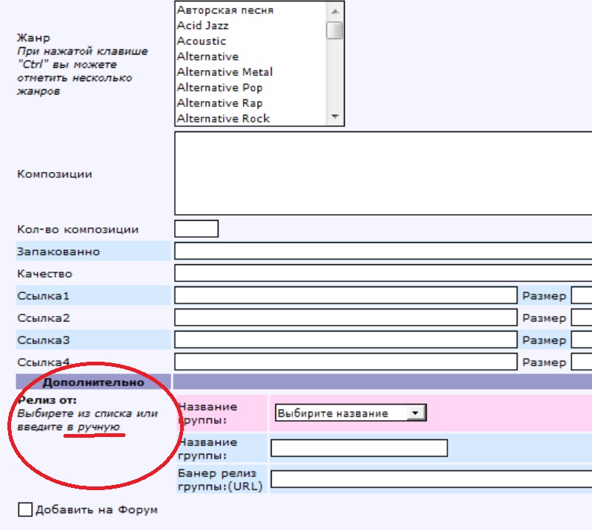Focus the Качество input field
Screen dimensions: 592x530
coord(383,273)
